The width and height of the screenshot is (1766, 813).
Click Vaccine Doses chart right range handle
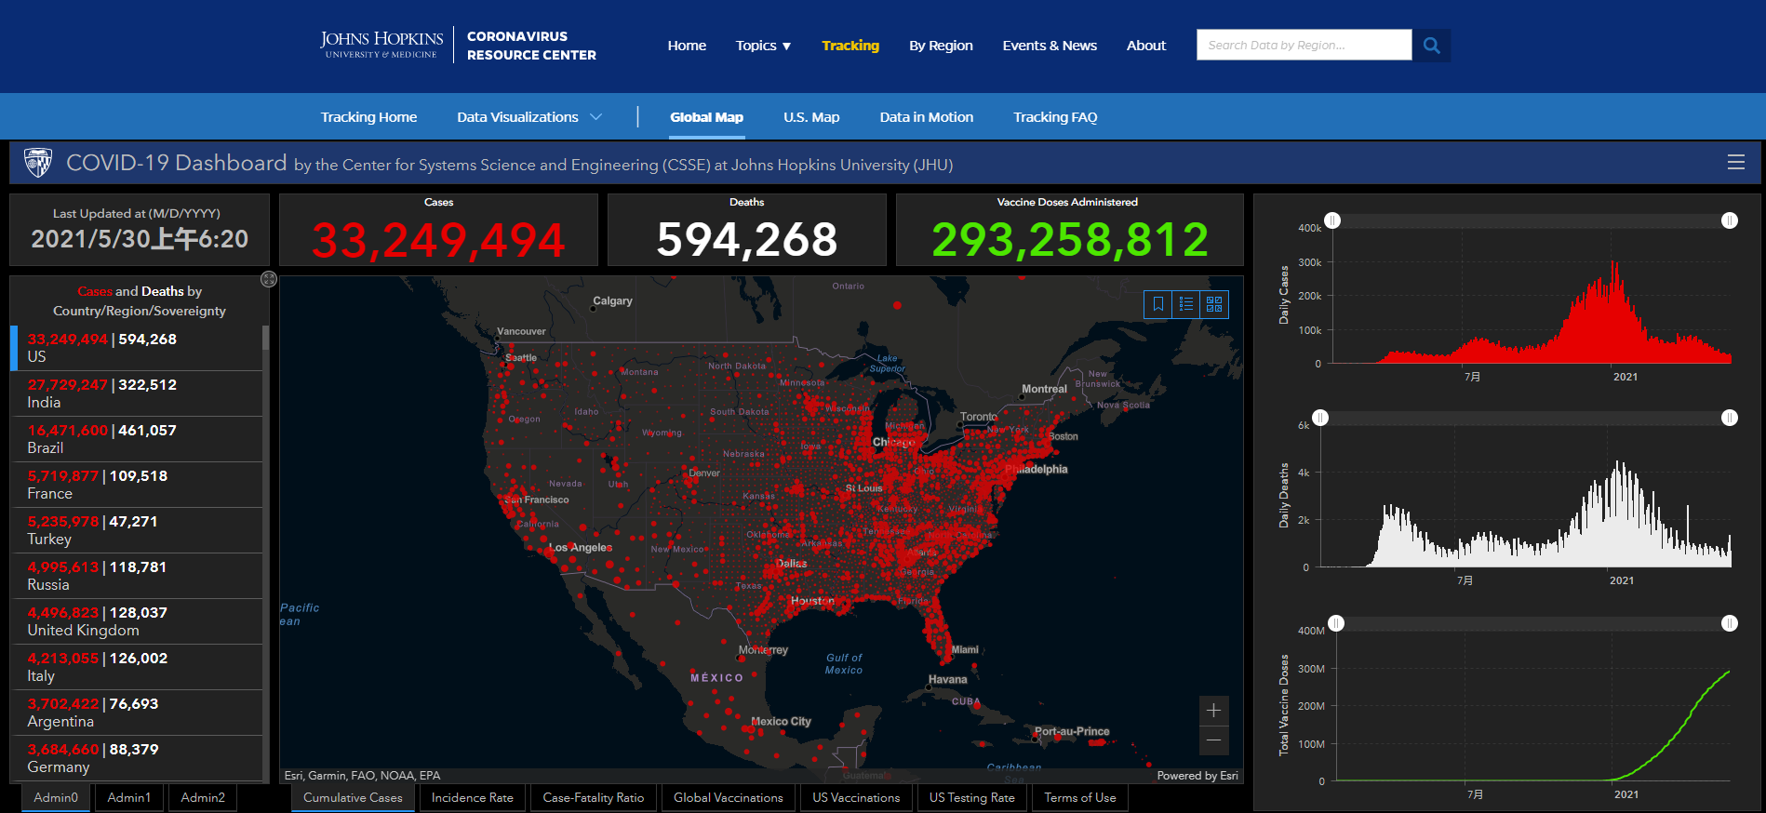coord(1730,623)
